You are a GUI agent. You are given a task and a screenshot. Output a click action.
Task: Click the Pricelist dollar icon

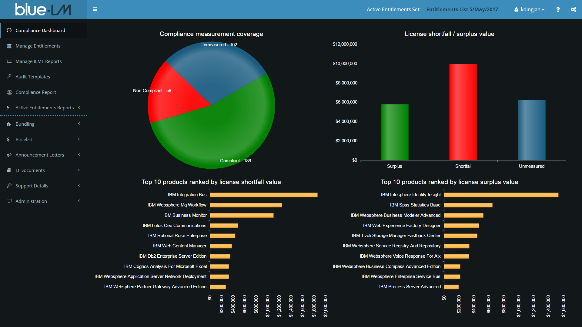click(x=8, y=139)
